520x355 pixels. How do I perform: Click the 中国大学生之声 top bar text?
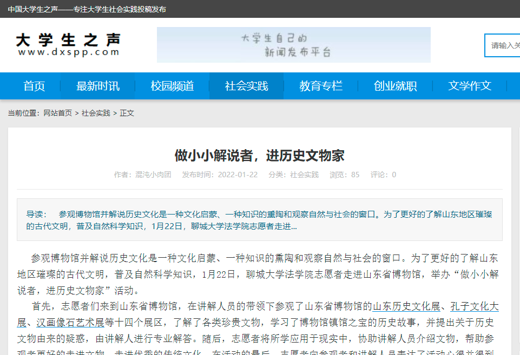(87, 9)
